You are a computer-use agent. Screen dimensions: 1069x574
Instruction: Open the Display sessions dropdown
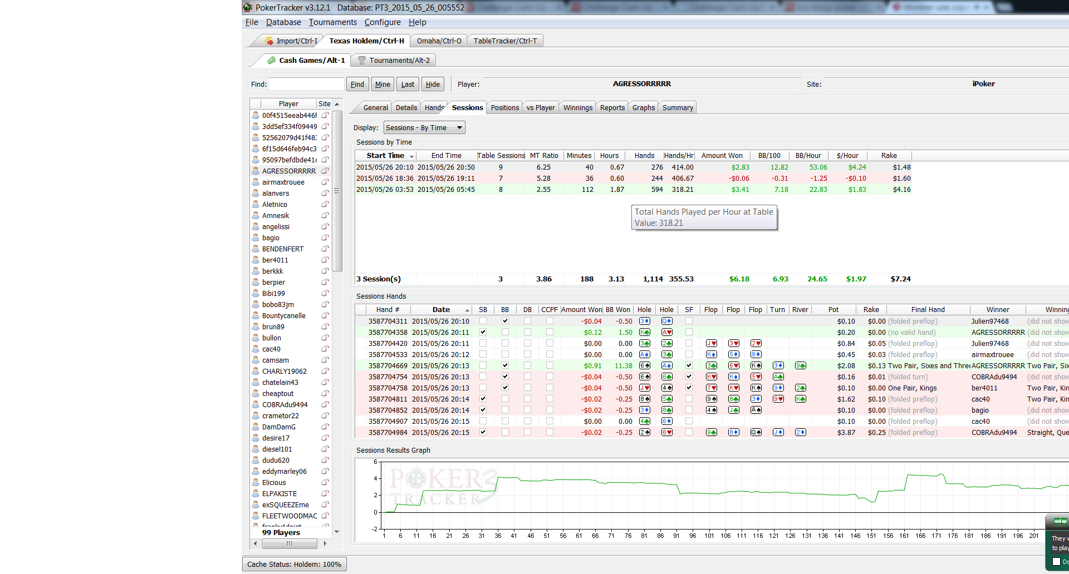point(424,127)
